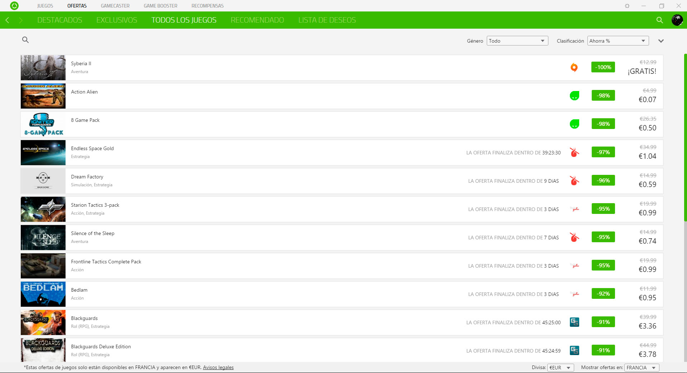Open the Starion Tactics 3-pack thumbnail
The image size is (687, 373).
click(x=43, y=209)
